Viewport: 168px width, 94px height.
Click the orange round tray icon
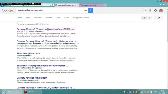point(148,92)
